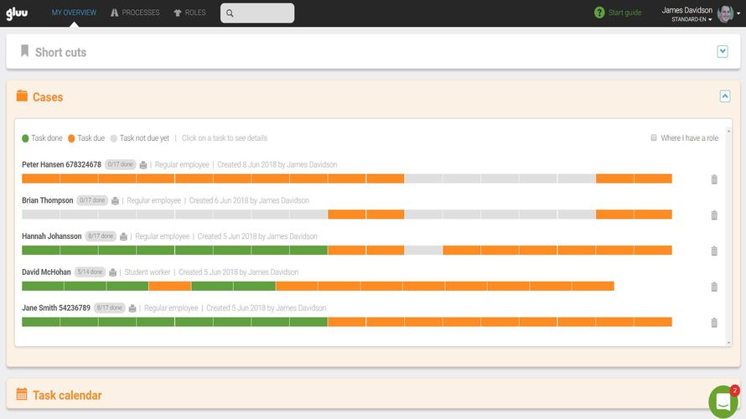Delete the Jane Smith case

(714, 323)
